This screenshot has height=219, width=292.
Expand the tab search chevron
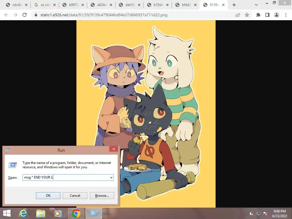256,5
